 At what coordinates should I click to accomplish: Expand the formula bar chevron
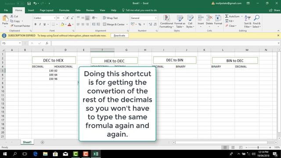(x=278, y=43)
